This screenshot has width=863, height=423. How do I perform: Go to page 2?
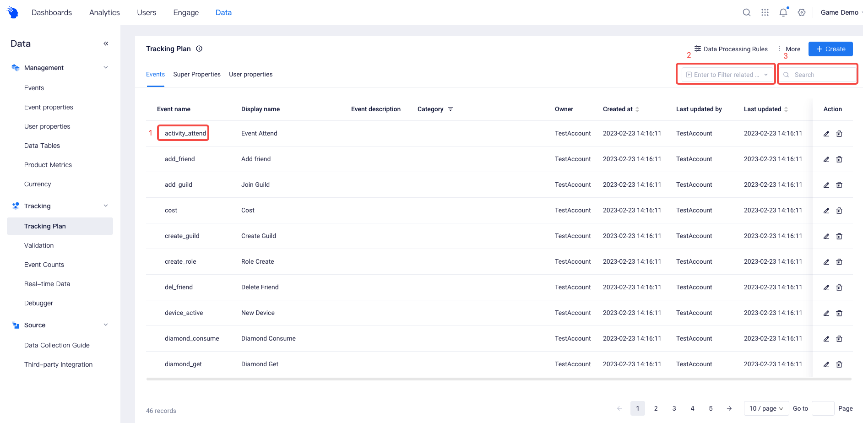[656, 408]
